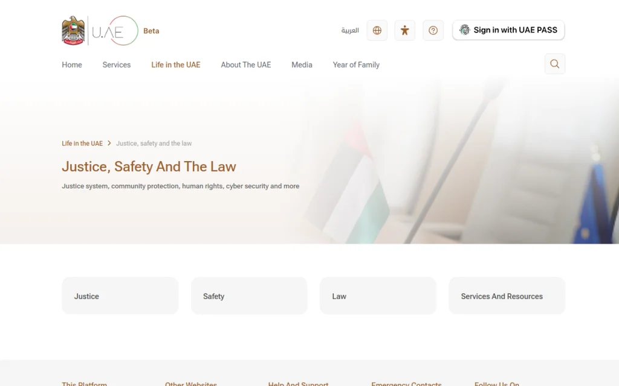Open the globe language settings icon
This screenshot has height=386, width=619.
[377, 30]
